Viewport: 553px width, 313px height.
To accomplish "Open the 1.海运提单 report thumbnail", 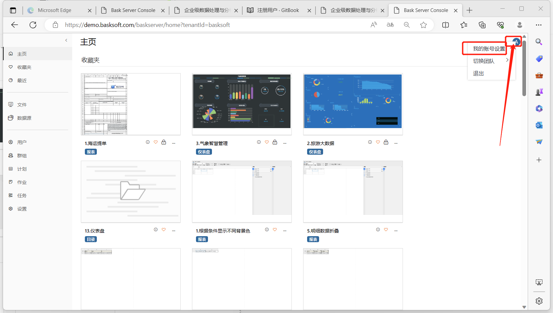I will (131, 104).
